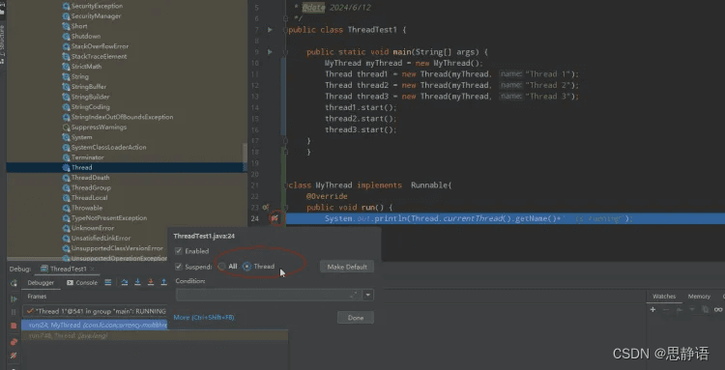Image resolution: width=725 pixels, height=370 pixels.
Task: Click breakpoint icon on line 24
Action: (275, 218)
